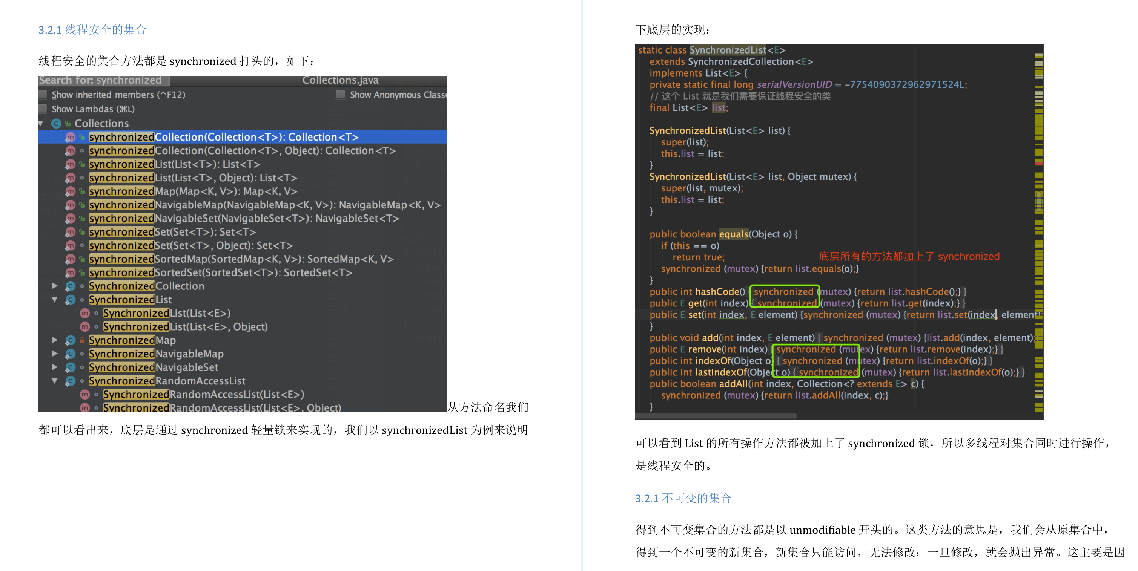The width and height of the screenshot is (1138, 571).
Task: Collapse the SynchronizedRandomAccessList class node
Action: point(55,381)
